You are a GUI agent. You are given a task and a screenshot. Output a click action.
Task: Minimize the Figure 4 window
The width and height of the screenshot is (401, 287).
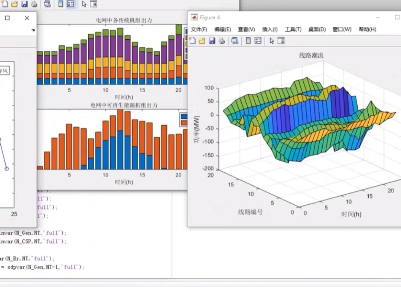(x=378, y=17)
